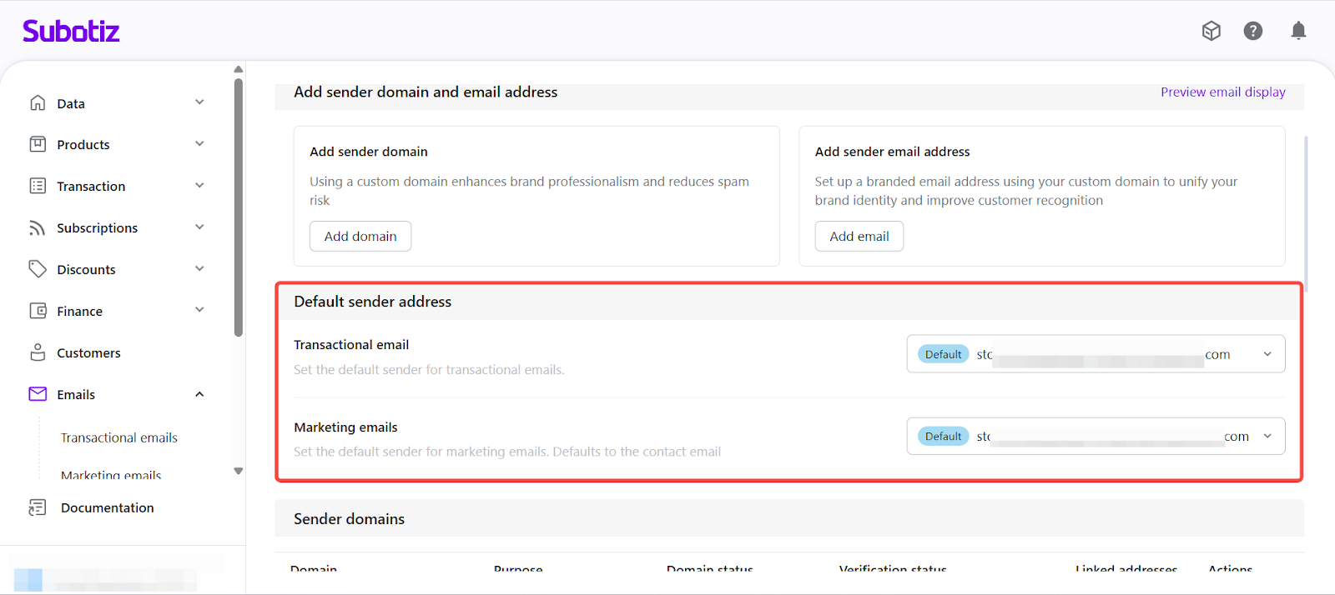The width and height of the screenshot is (1335, 595).
Task: Click the Products icon in sidebar
Action: (38, 144)
